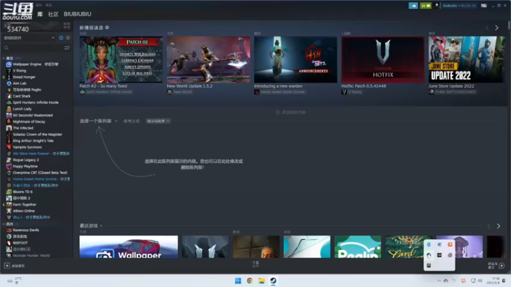The height and width of the screenshot is (287, 511).
Task: Click the NVIDIA icon in tray overflow
Action: [439, 255]
